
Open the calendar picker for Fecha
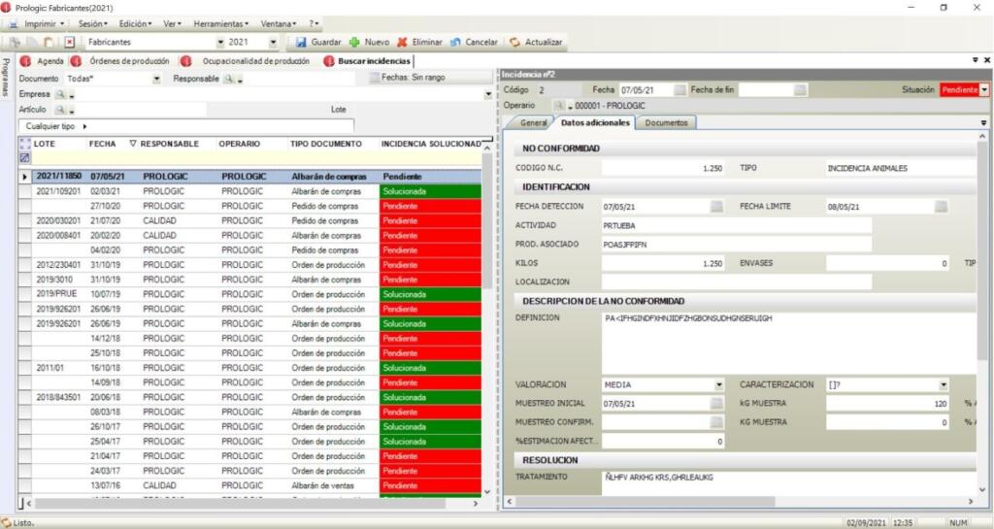tap(680, 90)
